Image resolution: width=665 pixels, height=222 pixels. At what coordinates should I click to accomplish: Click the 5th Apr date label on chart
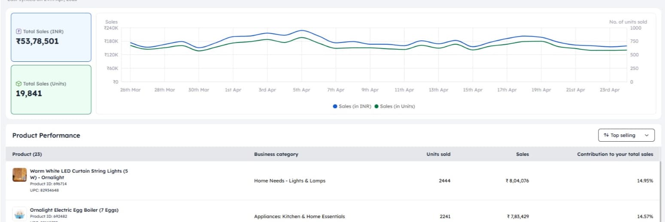[301, 90]
